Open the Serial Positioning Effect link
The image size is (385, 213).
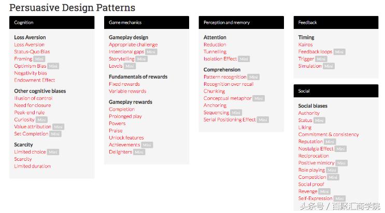point(230,120)
